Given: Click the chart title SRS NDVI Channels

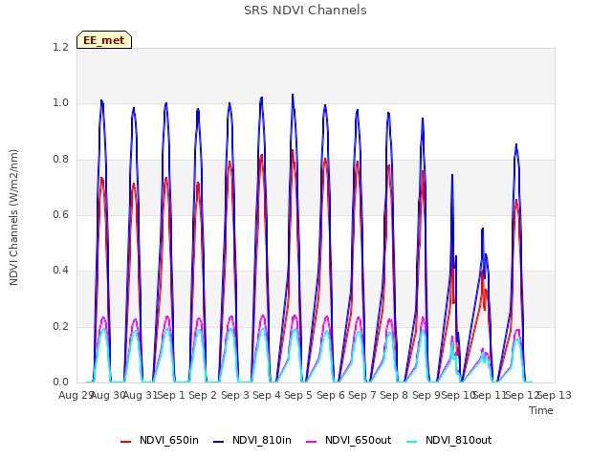Looking at the screenshot, I should pos(305,11).
